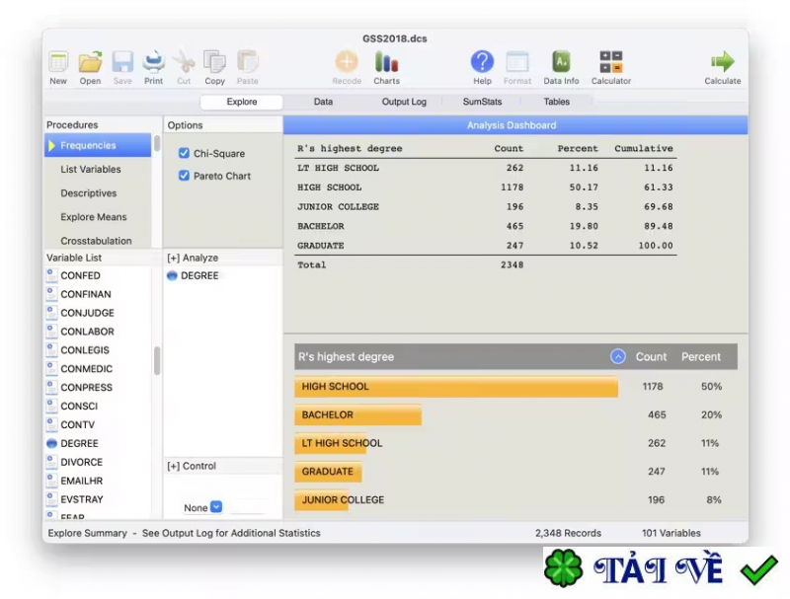
Task: Click the Count column header in chart
Action: coord(651,356)
